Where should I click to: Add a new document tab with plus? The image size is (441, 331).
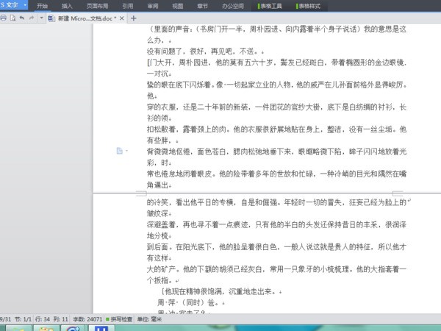pos(134,18)
